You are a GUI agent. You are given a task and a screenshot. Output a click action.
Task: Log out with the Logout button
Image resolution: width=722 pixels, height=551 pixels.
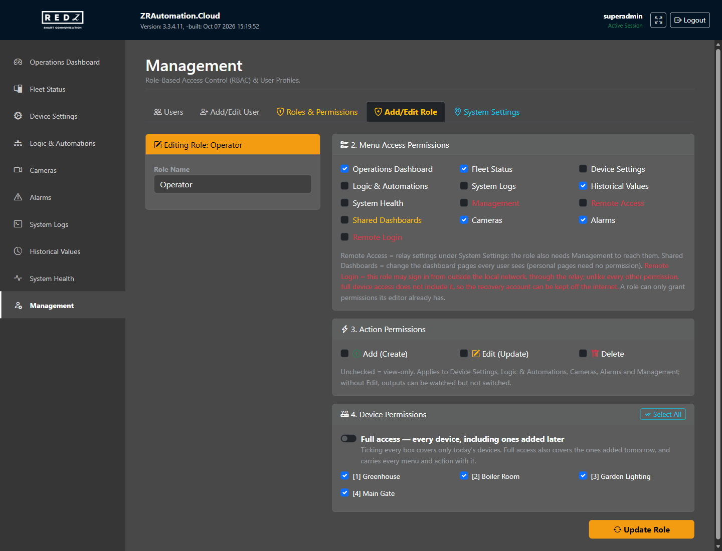tap(690, 20)
